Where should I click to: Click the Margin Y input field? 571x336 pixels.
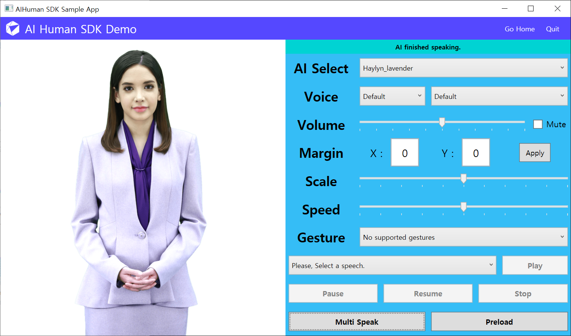476,153
